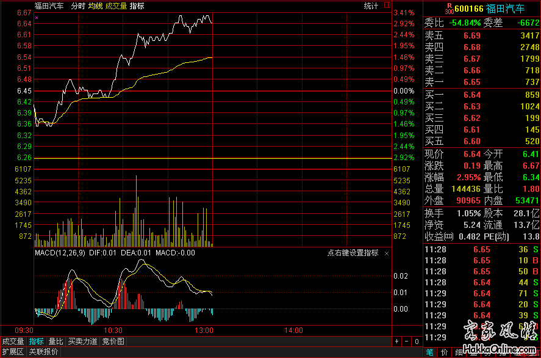Switch to the 买卖力道 tab
Image resolution: width=541 pixels, height=358 pixels.
(x=82, y=342)
